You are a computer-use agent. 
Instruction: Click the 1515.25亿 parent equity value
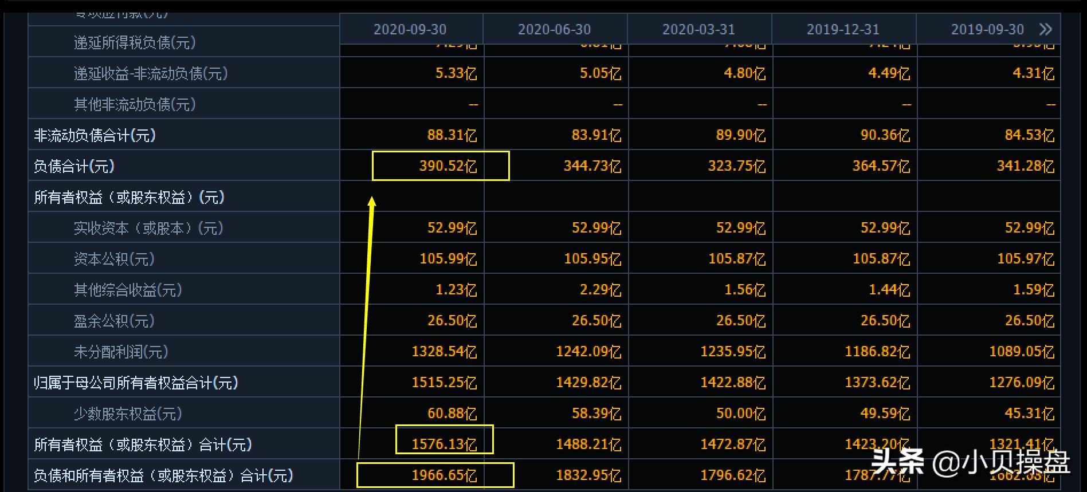[444, 383]
